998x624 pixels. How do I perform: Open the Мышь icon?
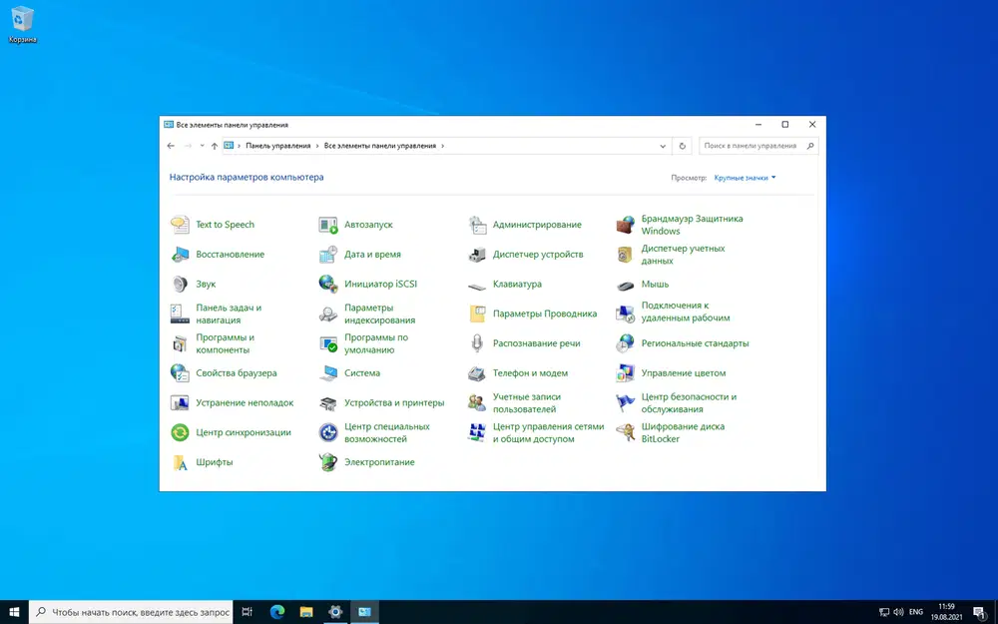pos(625,284)
